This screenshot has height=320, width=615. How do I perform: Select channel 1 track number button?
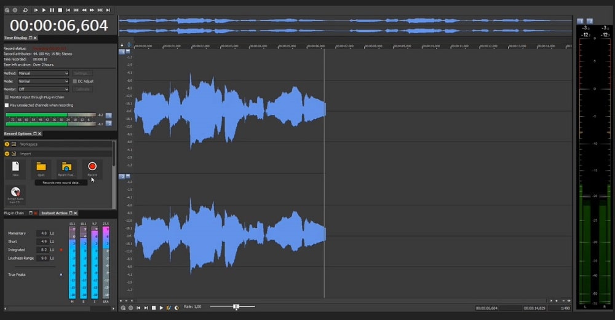[122, 52]
